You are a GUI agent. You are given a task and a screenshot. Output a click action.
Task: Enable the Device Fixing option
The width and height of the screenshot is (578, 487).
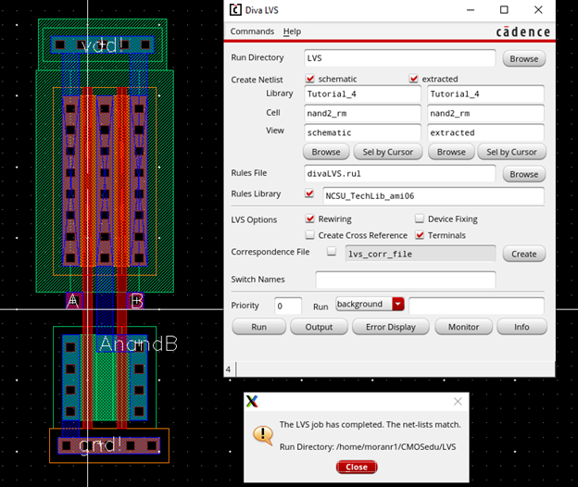pyautogui.click(x=420, y=219)
